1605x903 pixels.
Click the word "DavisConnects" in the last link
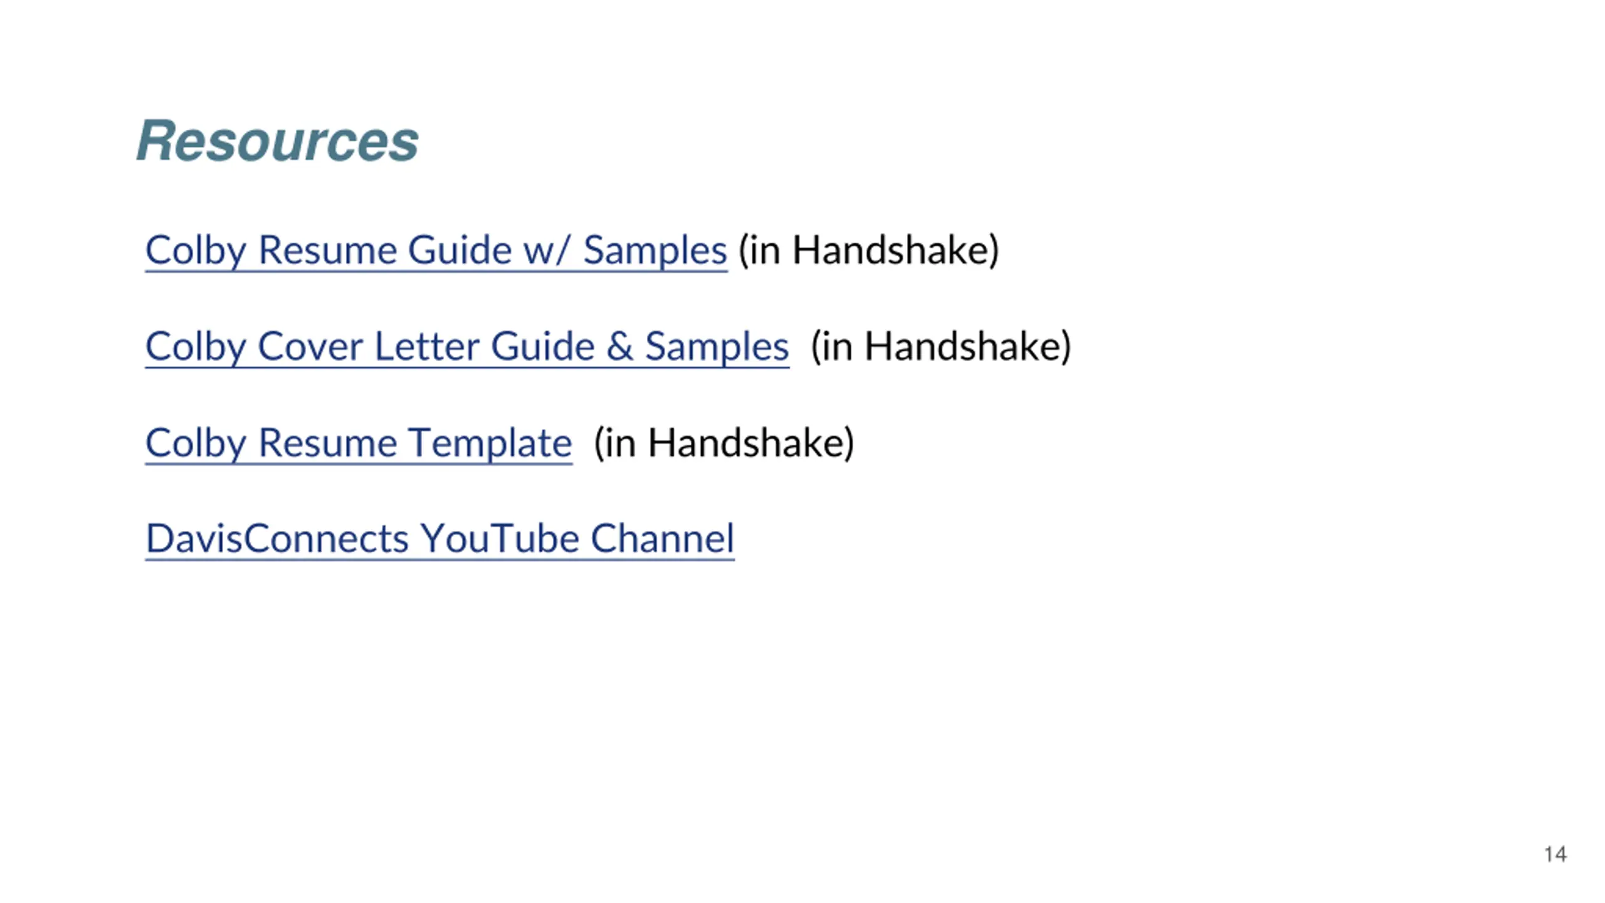click(x=277, y=539)
